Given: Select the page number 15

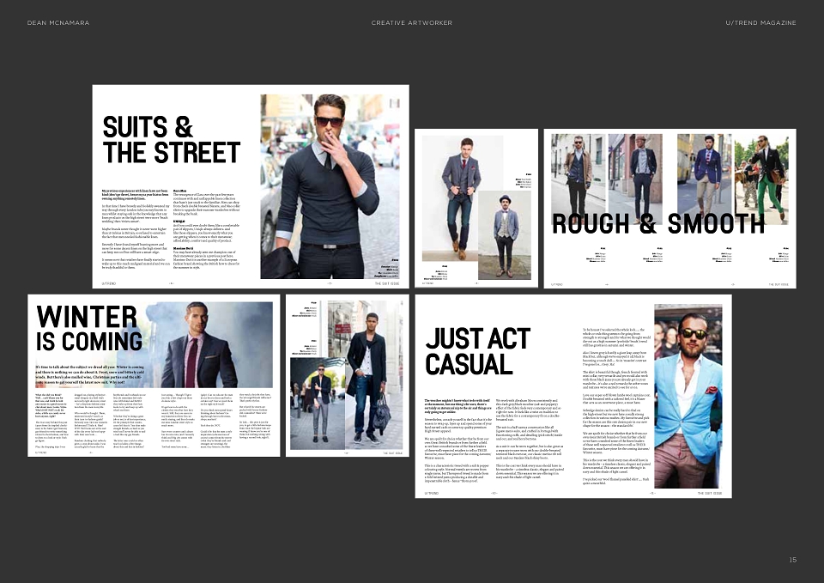Looking at the screenshot, I should tap(793, 560).
